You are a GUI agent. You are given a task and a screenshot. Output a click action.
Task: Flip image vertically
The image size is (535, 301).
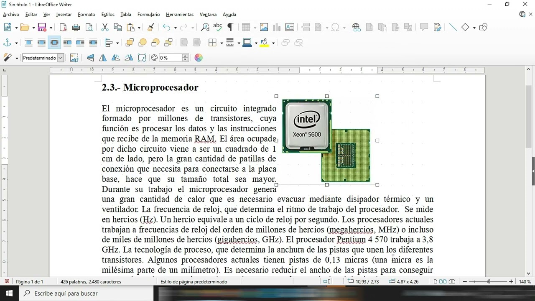coord(90,58)
